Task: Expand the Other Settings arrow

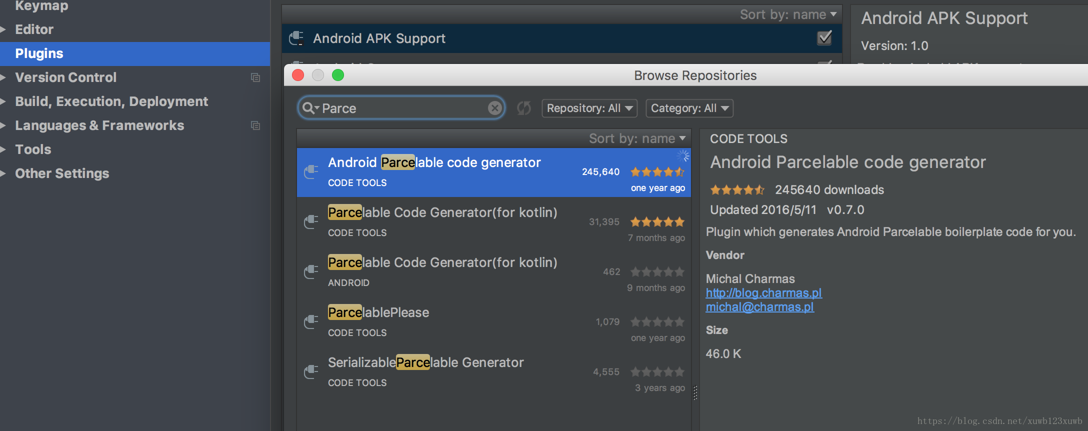Action: (x=3, y=173)
